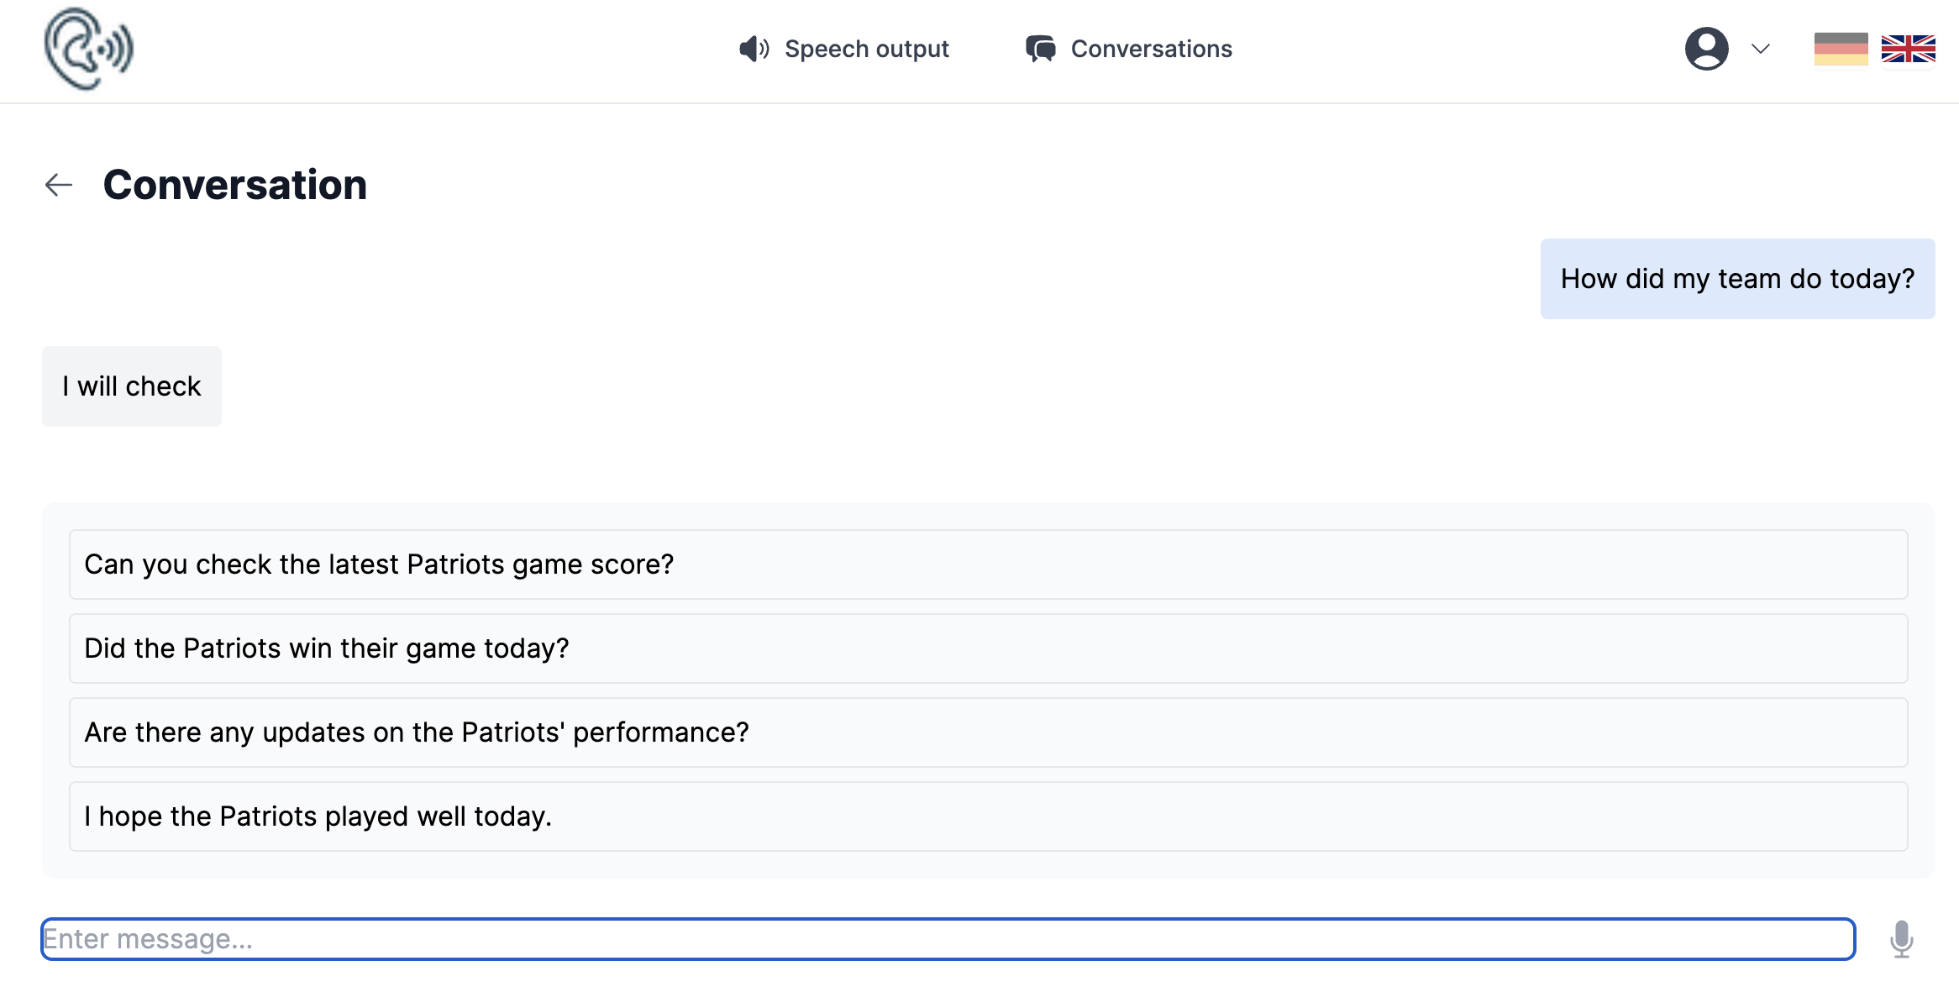Go back using the left arrow

(59, 184)
